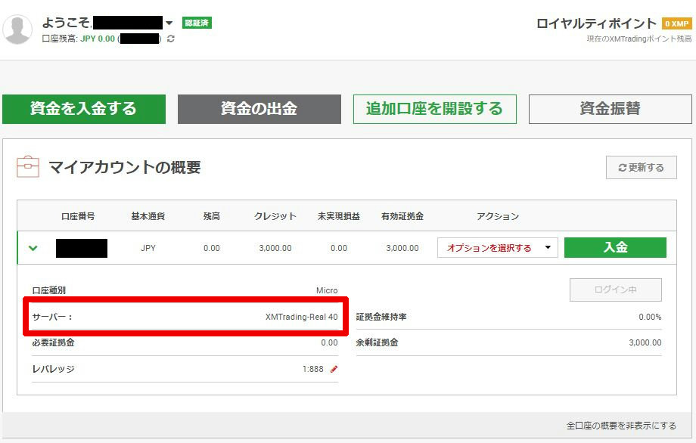Click the 資金を入金する button
The image size is (696, 443).
[83, 108]
